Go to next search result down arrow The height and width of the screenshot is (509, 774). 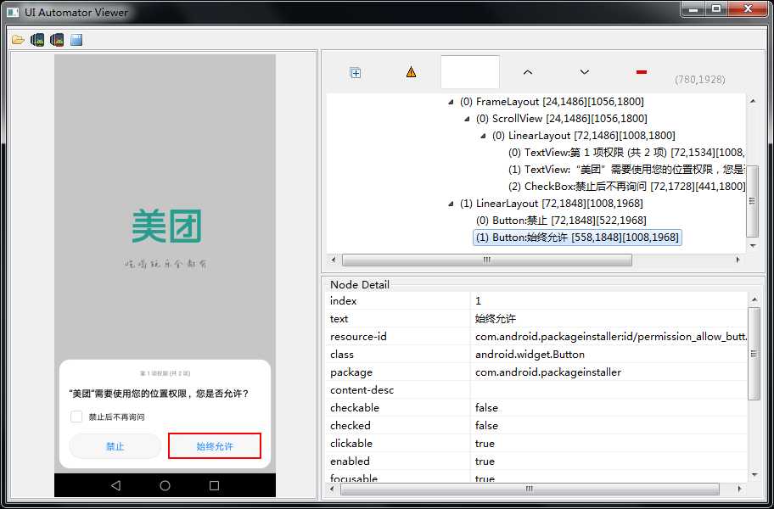point(585,72)
